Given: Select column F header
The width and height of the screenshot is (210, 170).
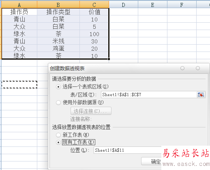Looking at the screenshot, I should [x=182, y=5].
